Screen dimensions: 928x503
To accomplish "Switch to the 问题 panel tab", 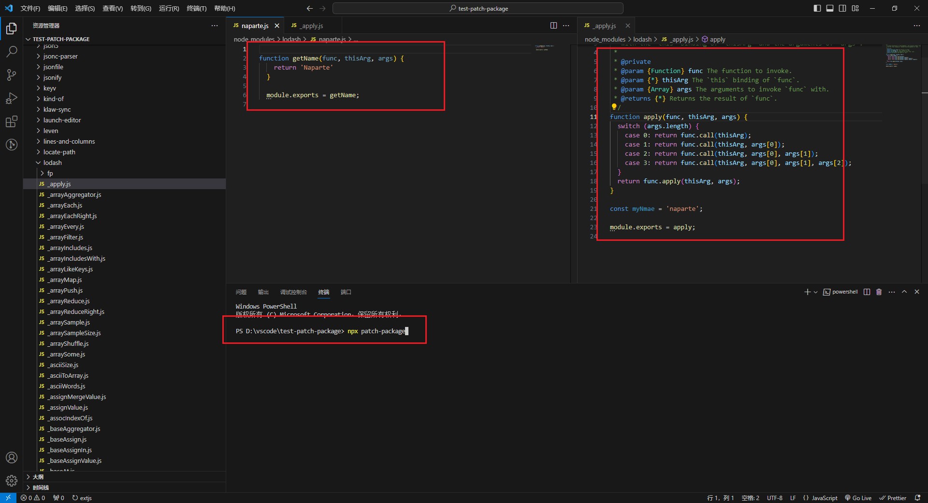I will pos(241,292).
